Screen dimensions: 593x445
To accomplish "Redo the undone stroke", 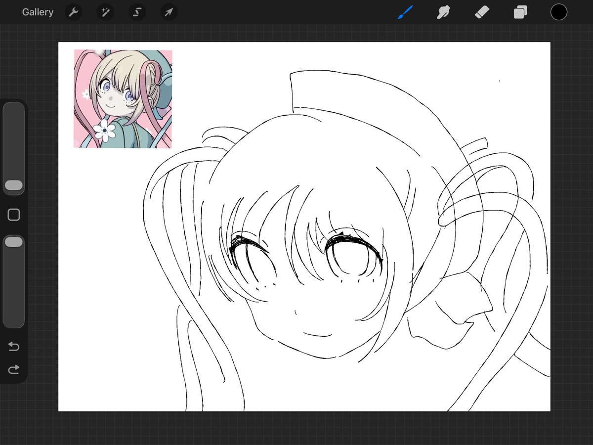I will tap(14, 369).
